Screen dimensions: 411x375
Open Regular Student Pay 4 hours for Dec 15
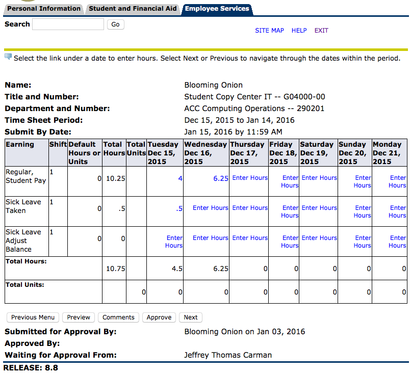coord(180,179)
